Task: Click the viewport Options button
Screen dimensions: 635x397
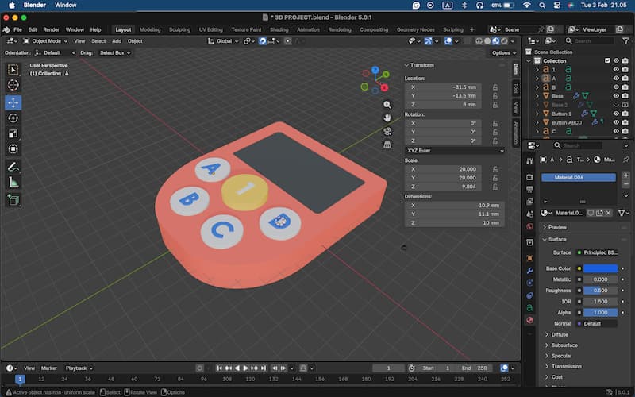Action: coord(502,52)
